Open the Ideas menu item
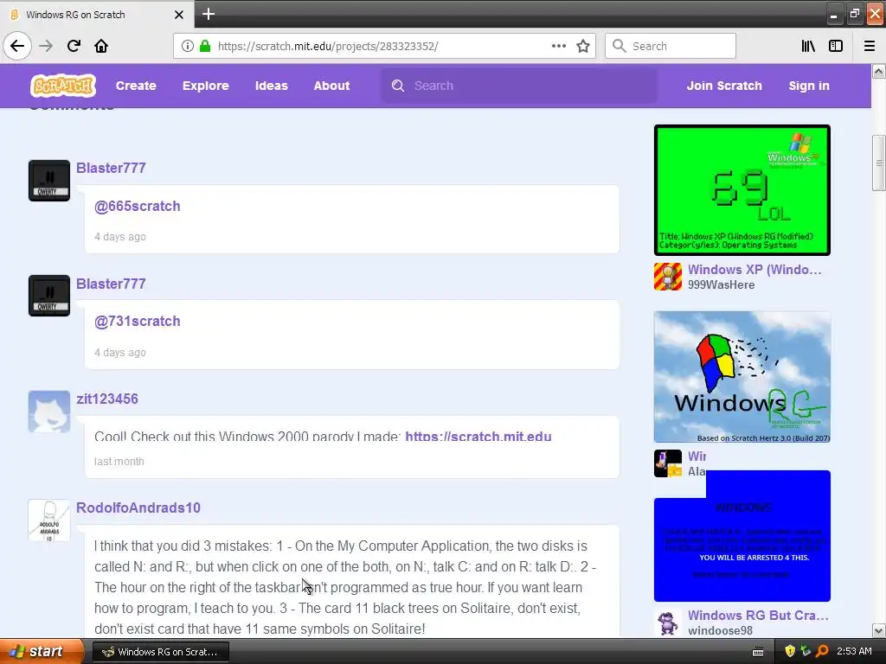The height and width of the screenshot is (664, 886). click(x=271, y=86)
